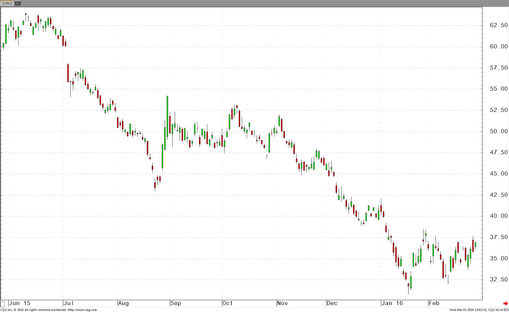Image resolution: width=509 pixels, height=312 pixels.
Task: Click the Jul label on time axis
Action: coord(68,303)
